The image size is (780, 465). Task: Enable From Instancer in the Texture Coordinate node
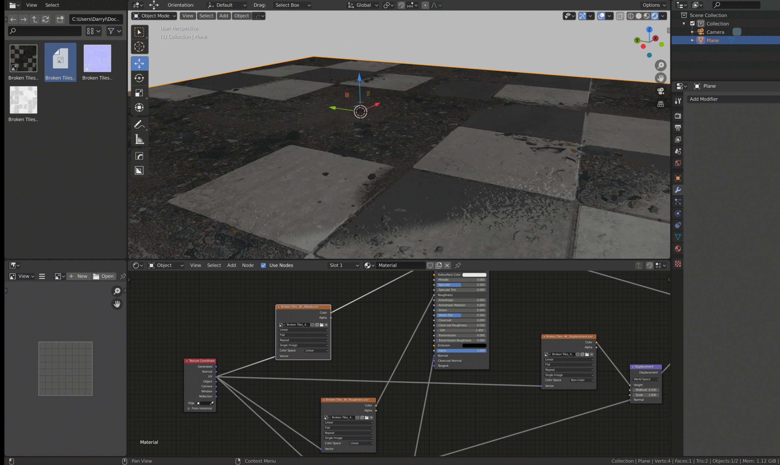[x=188, y=408]
